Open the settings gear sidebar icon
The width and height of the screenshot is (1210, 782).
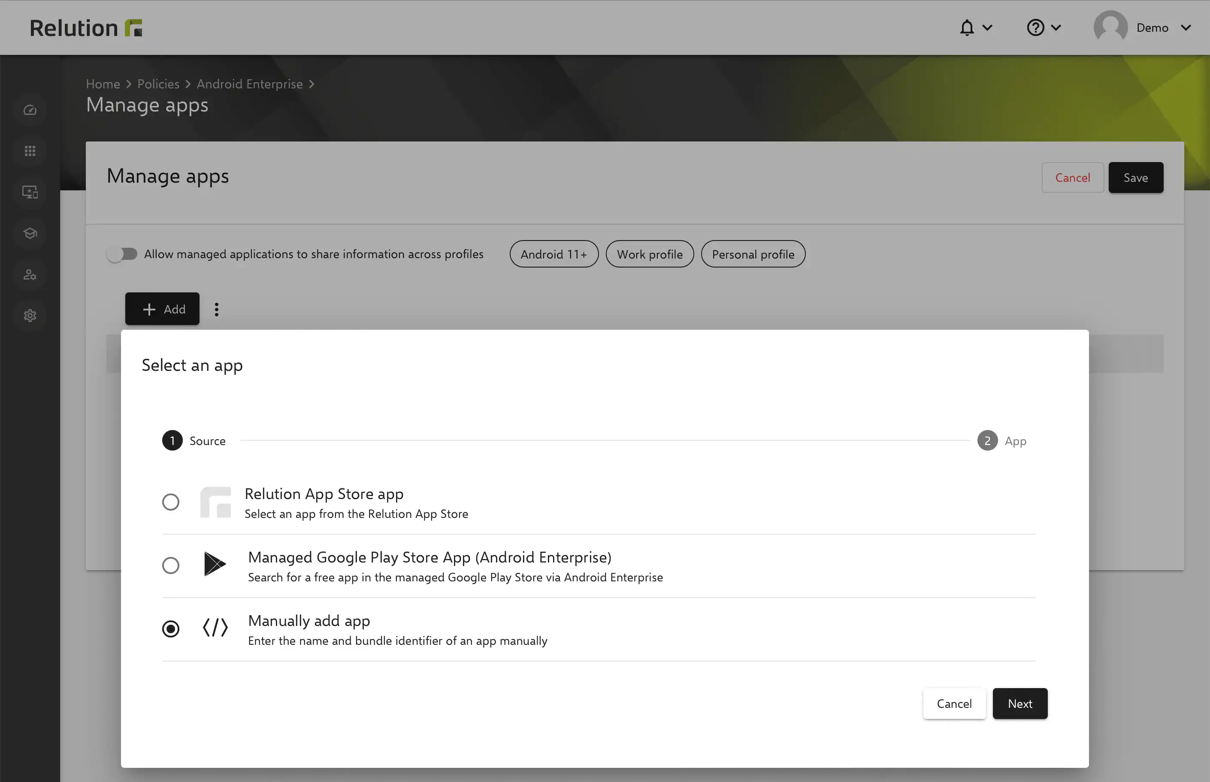tap(30, 316)
